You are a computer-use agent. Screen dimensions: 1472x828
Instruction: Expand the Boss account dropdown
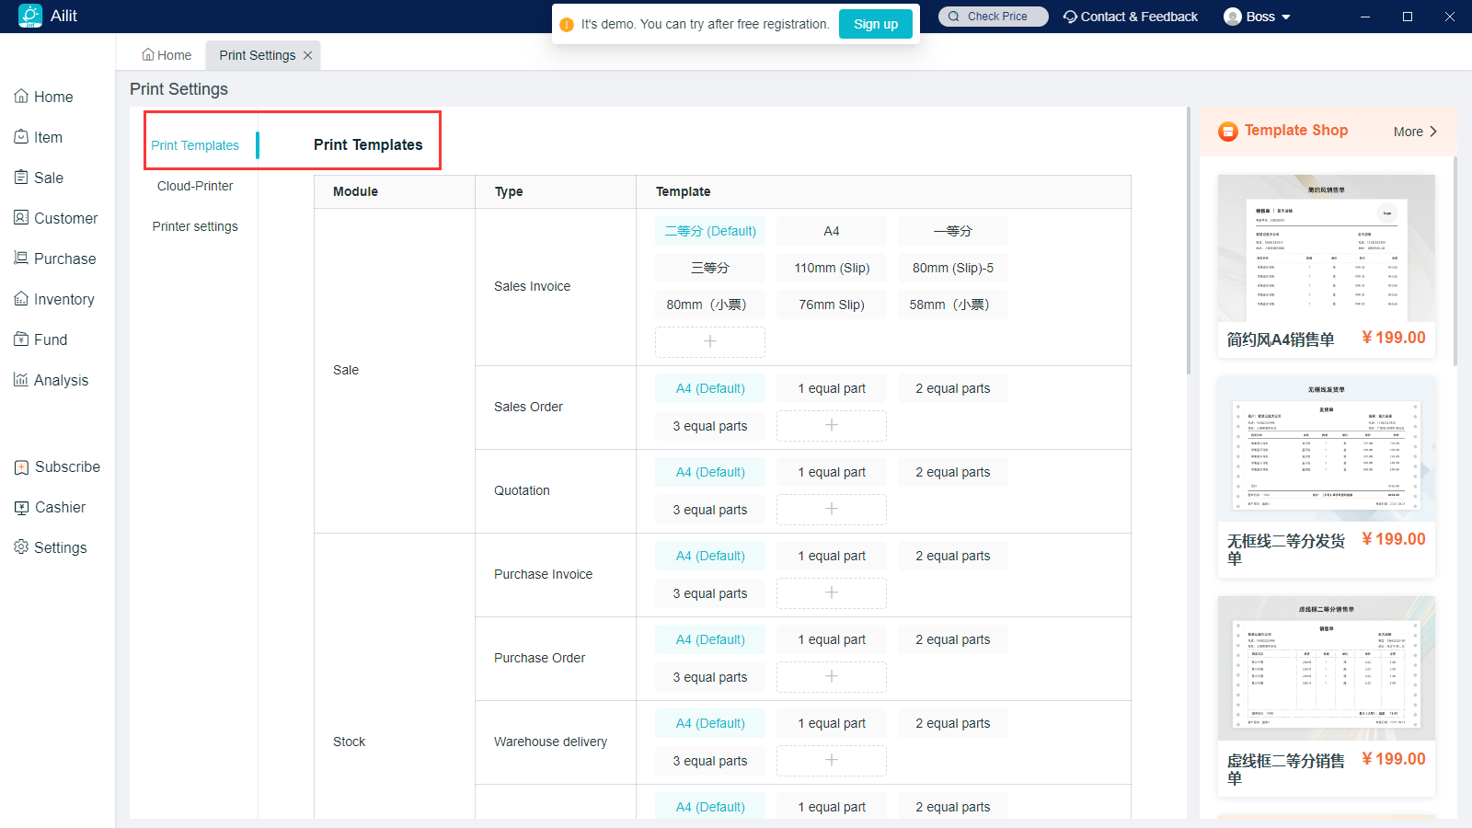(1285, 17)
